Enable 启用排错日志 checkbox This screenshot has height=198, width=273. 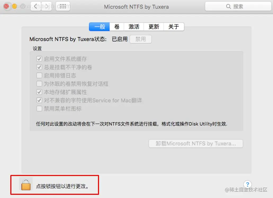[x=39, y=76]
